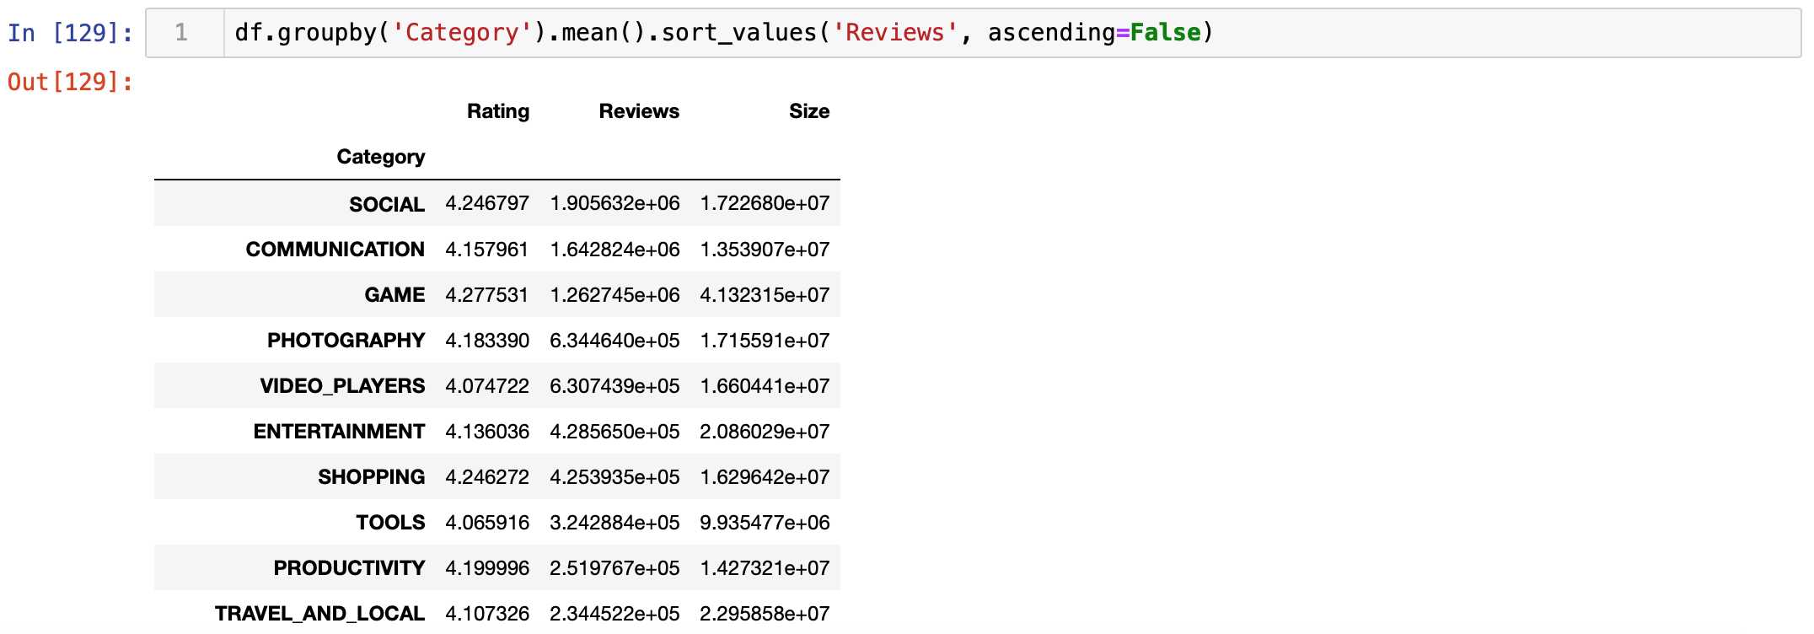Image resolution: width=1814 pixels, height=634 pixels.
Task: Click VIDEO_PLAYERS size 1.660441e+07
Action: (765, 386)
